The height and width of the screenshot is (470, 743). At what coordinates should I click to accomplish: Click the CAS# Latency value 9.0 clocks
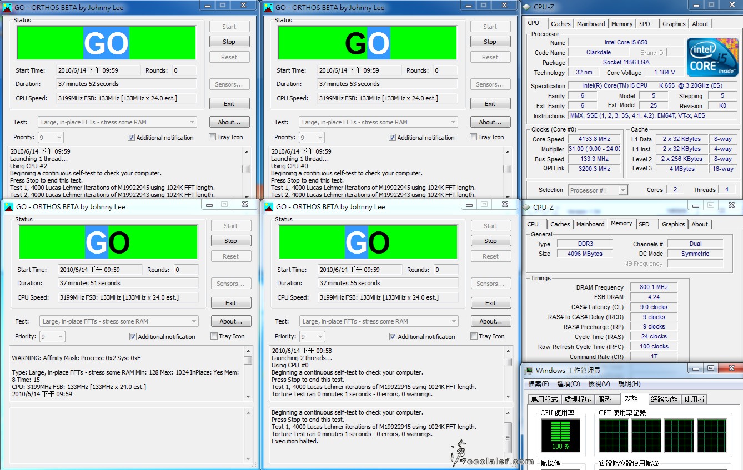pos(654,307)
